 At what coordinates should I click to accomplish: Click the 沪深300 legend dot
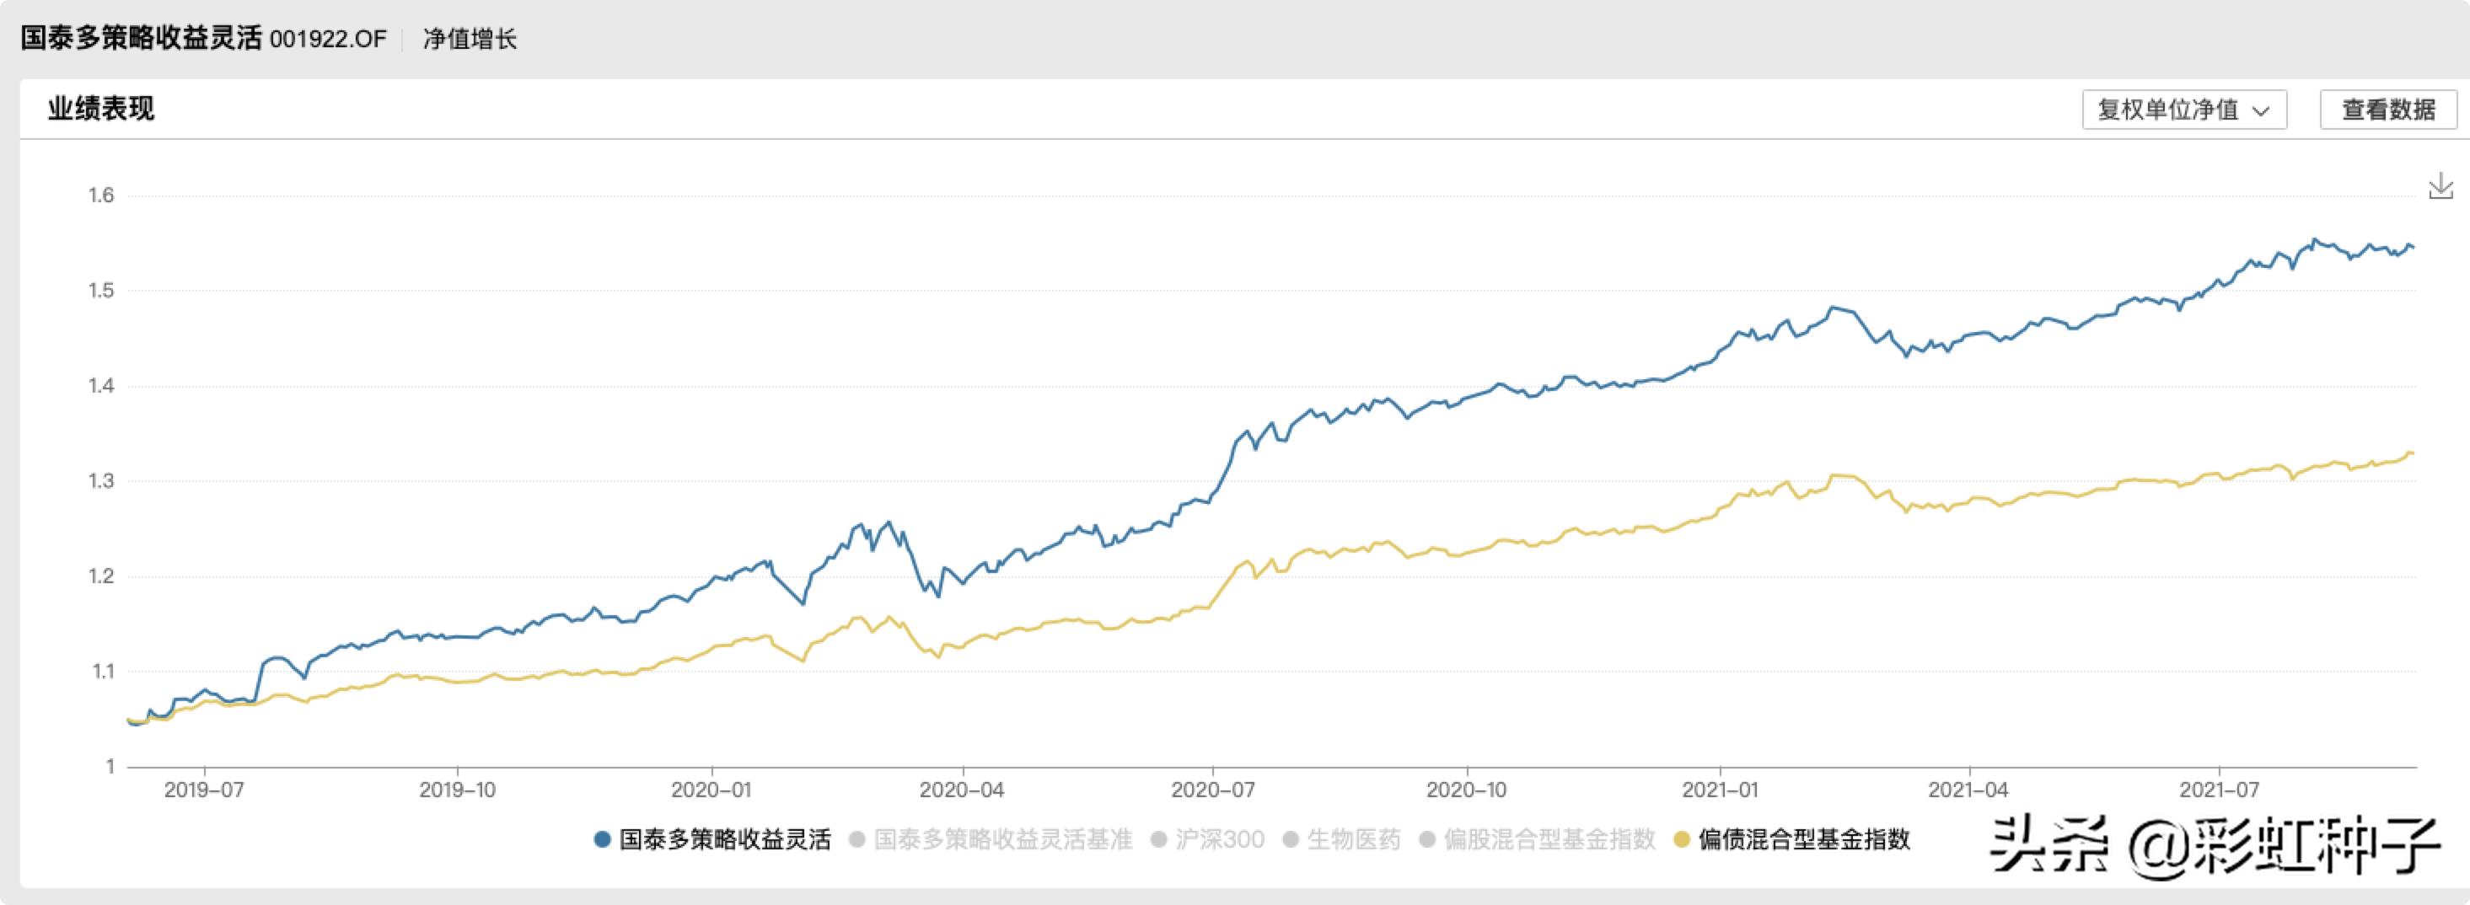(1158, 840)
